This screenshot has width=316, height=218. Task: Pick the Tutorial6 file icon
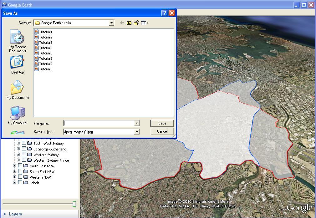[x=37, y=58]
